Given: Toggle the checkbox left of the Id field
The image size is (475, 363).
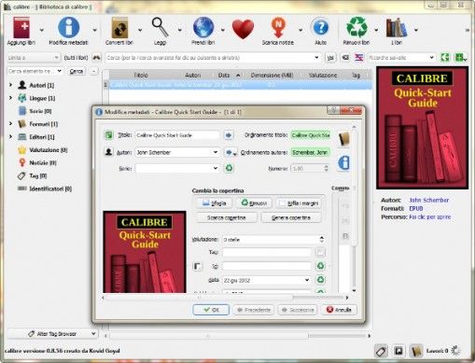Looking at the screenshot, I should [x=198, y=266].
